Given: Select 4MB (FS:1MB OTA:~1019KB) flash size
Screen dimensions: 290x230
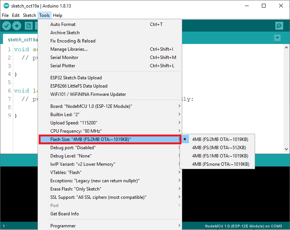Looking at the screenshot, I should [x=220, y=156].
